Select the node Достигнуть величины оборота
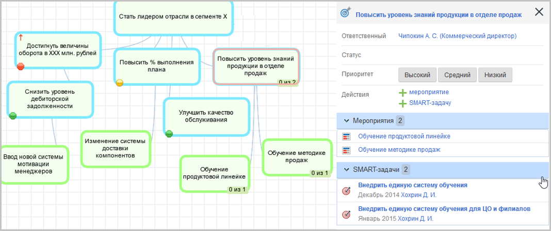The height and width of the screenshot is (231, 551). click(x=58, y=50)
